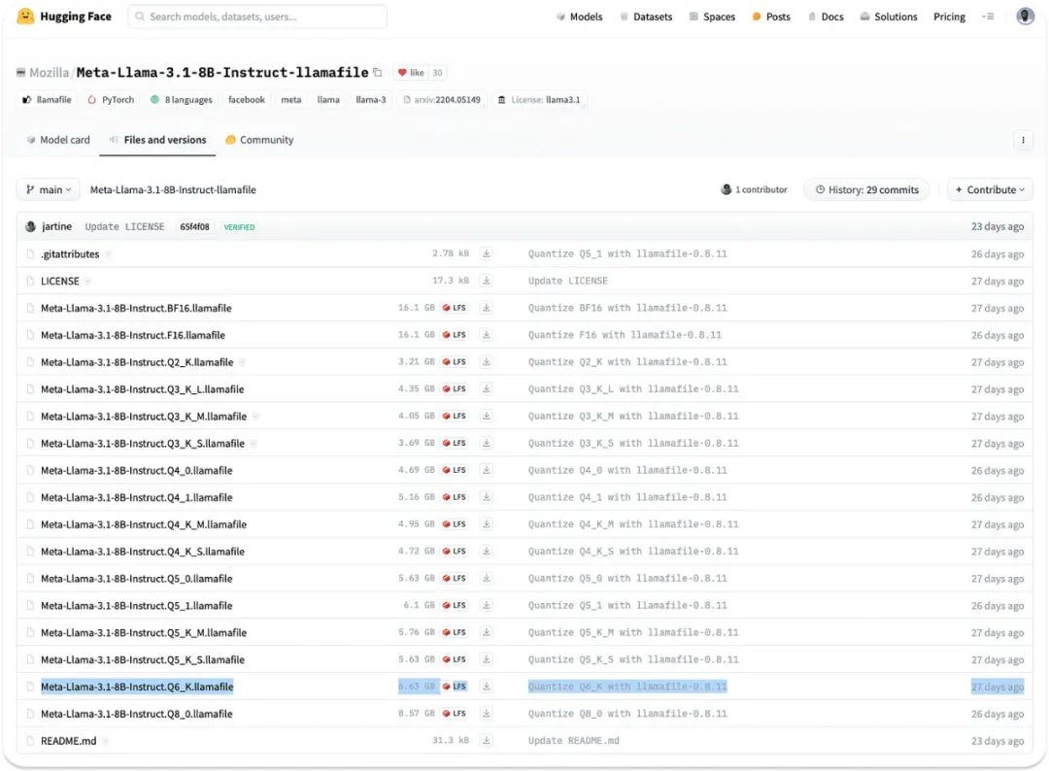This screenshot has width=1049, height=771.
Task: Download the Q4_K_M.llamafile
Action: click(x=487, y=524)
